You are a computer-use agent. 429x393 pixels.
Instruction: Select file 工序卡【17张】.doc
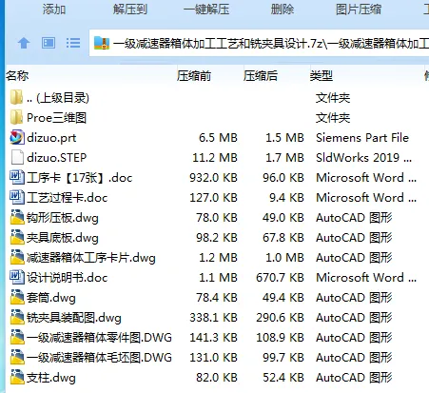point(79,178)
